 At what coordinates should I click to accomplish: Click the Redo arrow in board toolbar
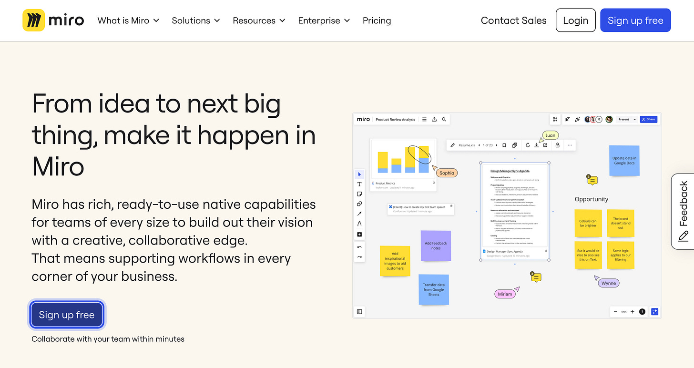(359, 257)
